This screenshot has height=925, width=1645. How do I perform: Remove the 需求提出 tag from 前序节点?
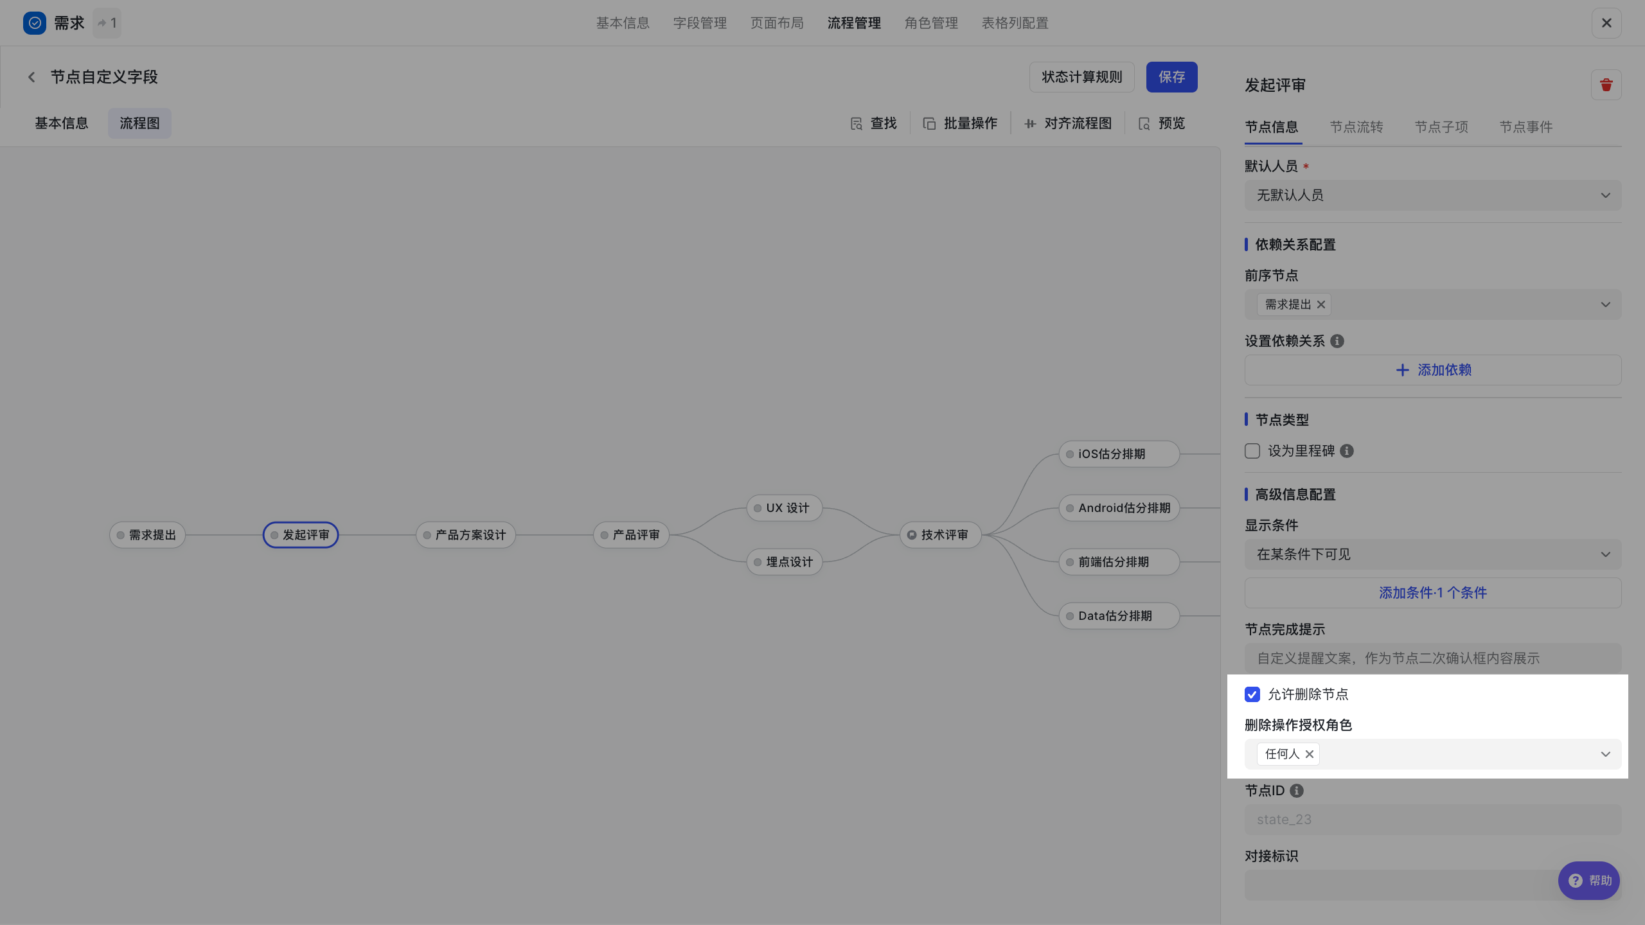(1321, 304)
